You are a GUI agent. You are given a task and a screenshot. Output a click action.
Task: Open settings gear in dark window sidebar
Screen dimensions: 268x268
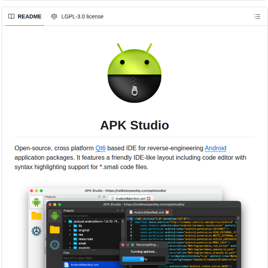click(55, 245)
